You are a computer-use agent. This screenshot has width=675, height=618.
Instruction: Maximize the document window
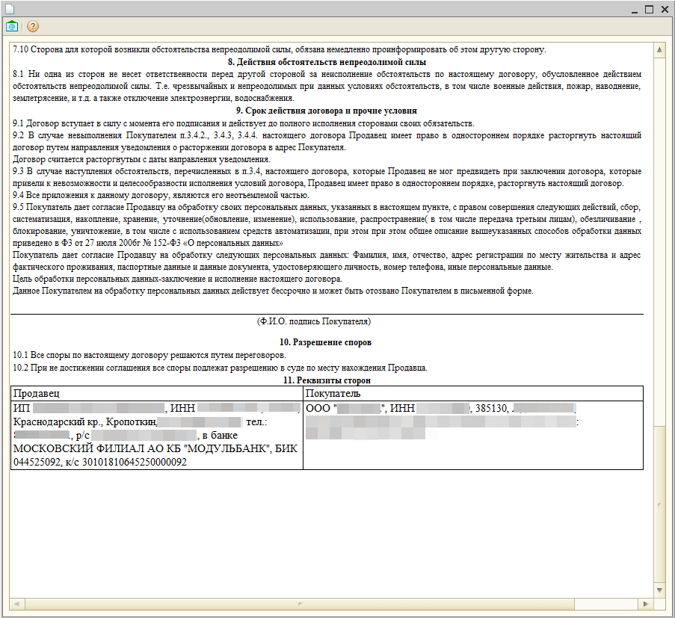648,9
